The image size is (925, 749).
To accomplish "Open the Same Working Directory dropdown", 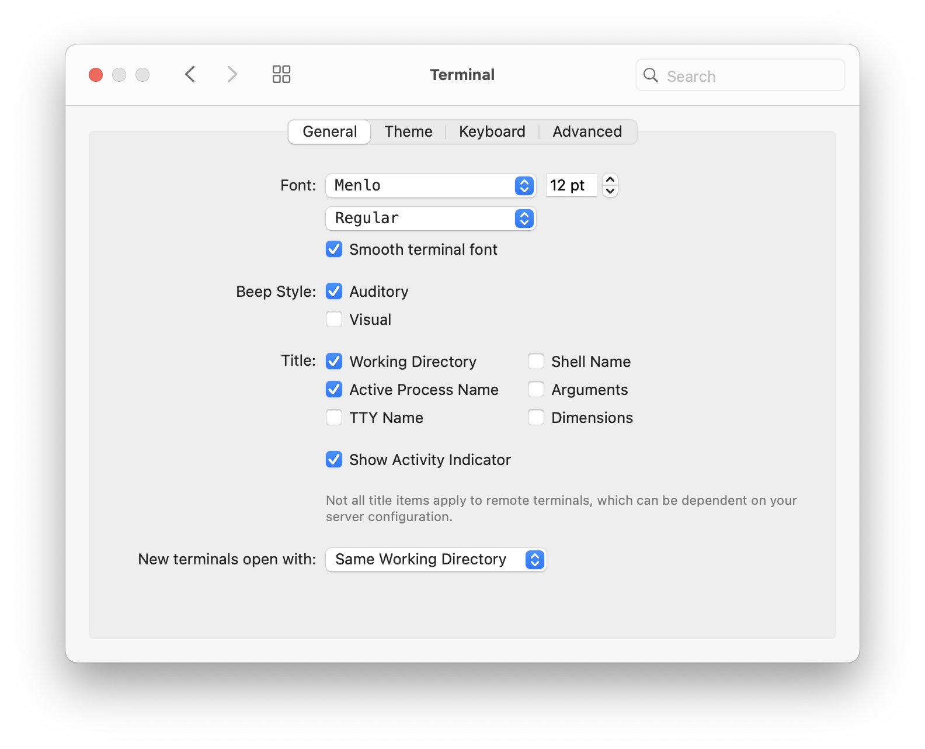I will pos(436,559).
